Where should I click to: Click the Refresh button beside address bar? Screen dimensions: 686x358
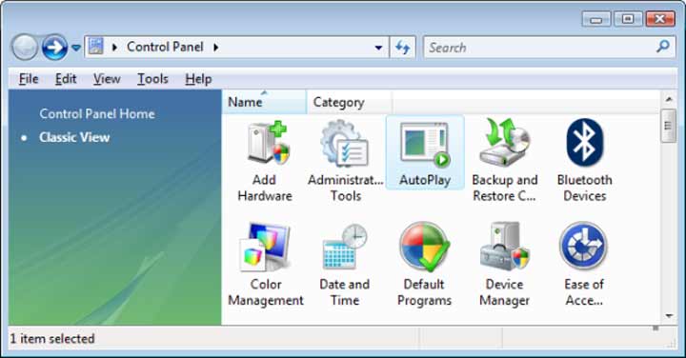(x=402, y=48)
